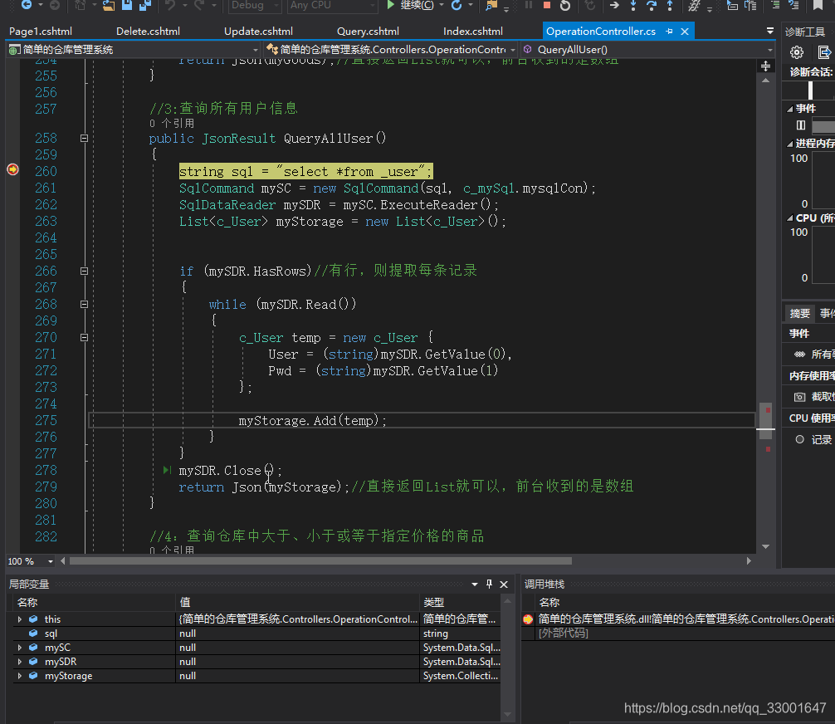Click the diagnostic session export icon
This screenshot has width=835, height=724.
pos(824,52)
